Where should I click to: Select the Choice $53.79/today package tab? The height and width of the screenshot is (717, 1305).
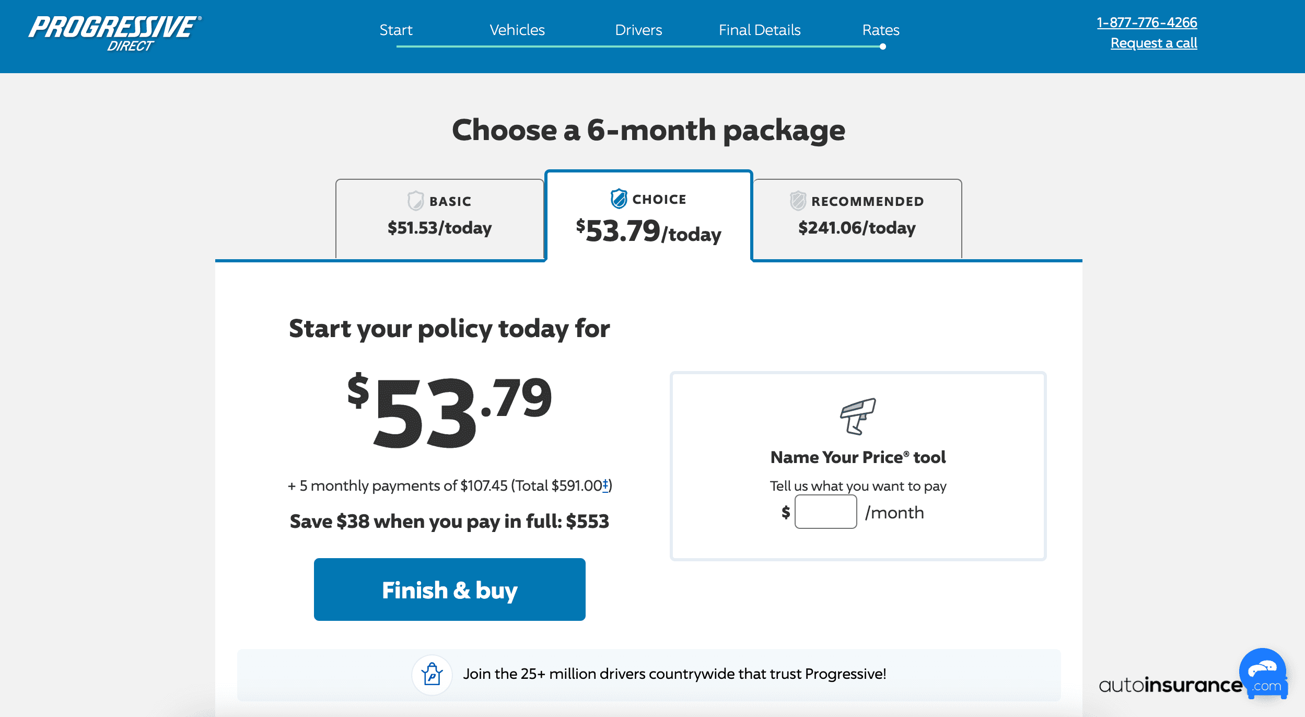pos(648,215)
